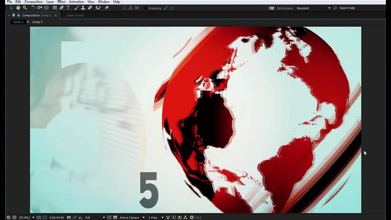
Task: Select the Clone Stamp tool
Action: pyautogui.click(x=83, y=8)
